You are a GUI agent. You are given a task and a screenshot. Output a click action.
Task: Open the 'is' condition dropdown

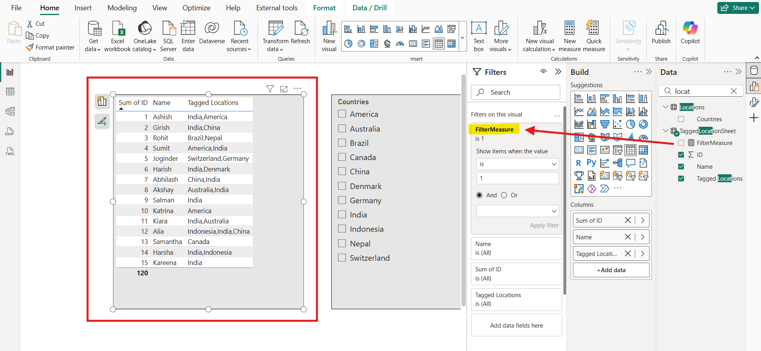coord(517,164)
